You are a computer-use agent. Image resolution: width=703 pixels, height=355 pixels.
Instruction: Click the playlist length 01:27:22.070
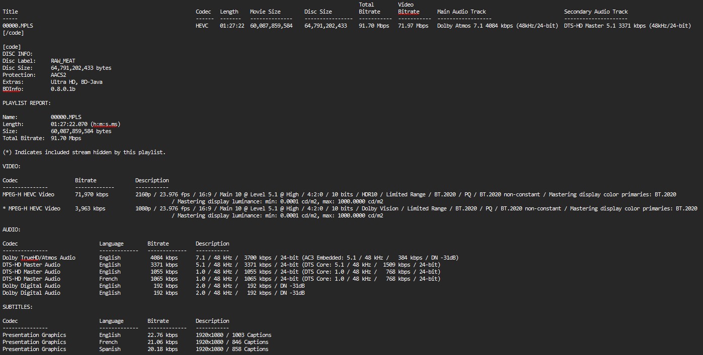click(69, 124)
